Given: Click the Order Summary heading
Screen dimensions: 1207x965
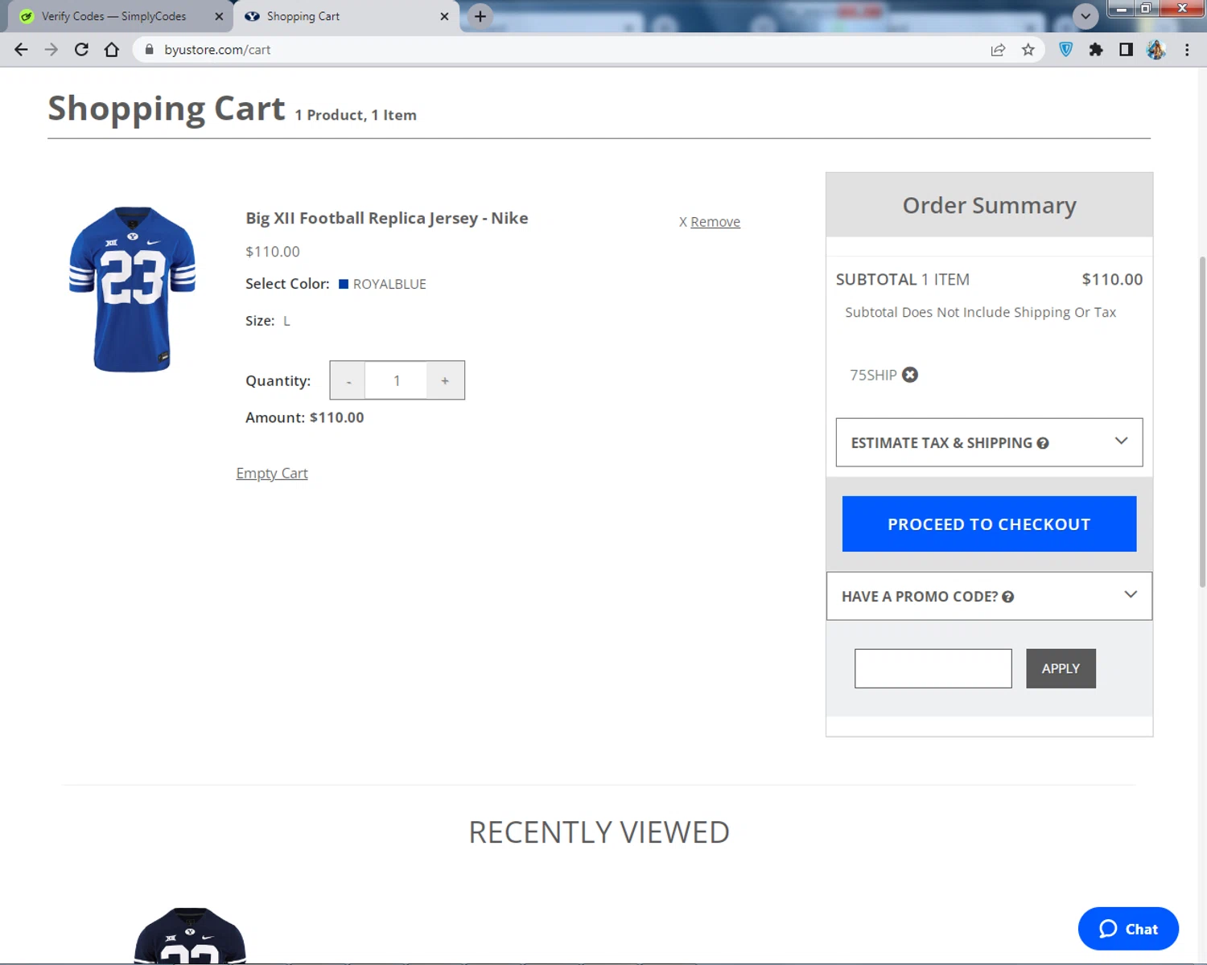Looking at the screenshot, I should click(x=989, y=206).
